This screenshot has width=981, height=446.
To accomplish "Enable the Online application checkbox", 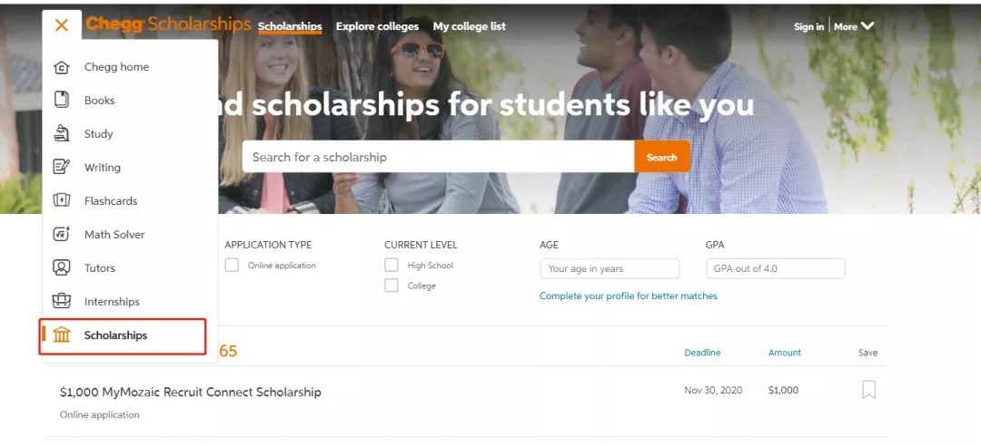I will click(x=232, y=266).
